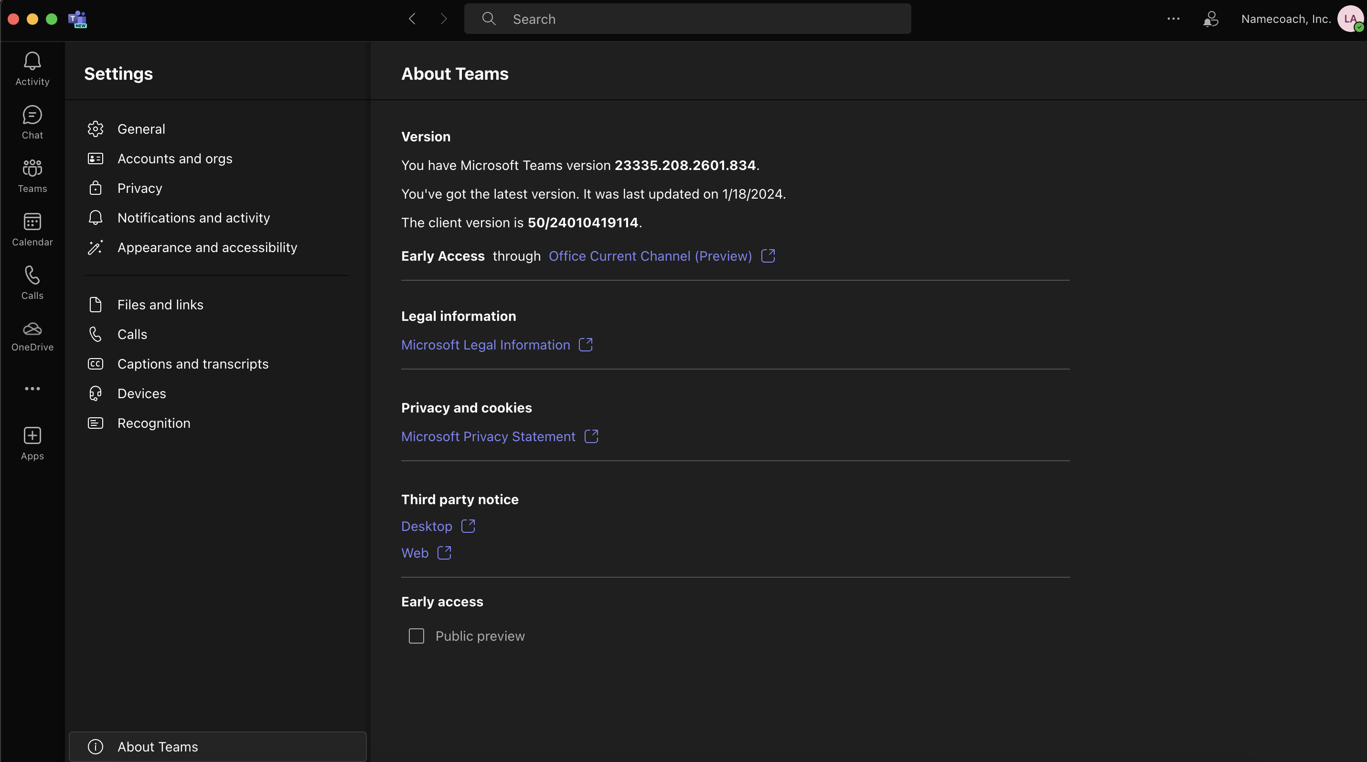Click the Appearance magic wand icon

point(96,248)
